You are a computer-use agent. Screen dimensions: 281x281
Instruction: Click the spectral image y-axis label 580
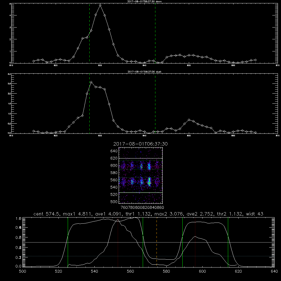(114, 173)
